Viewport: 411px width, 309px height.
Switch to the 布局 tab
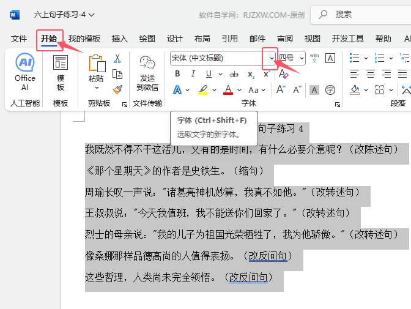pyautogui.click(x=202, y=39)
